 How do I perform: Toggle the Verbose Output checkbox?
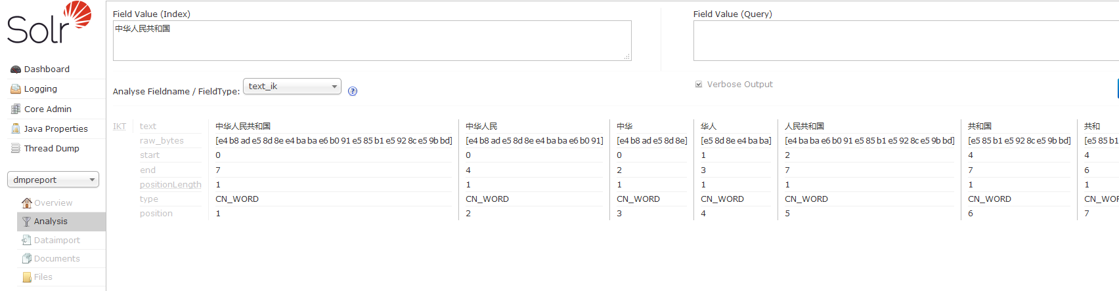(699, 85)
